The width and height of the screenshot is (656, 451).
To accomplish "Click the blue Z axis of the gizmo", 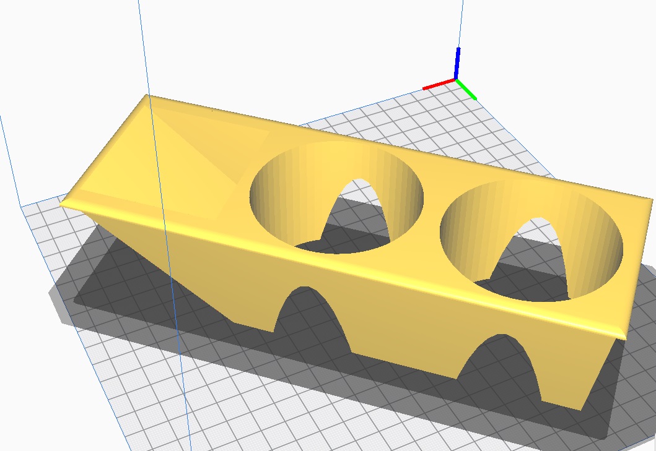I will point(458,62).
